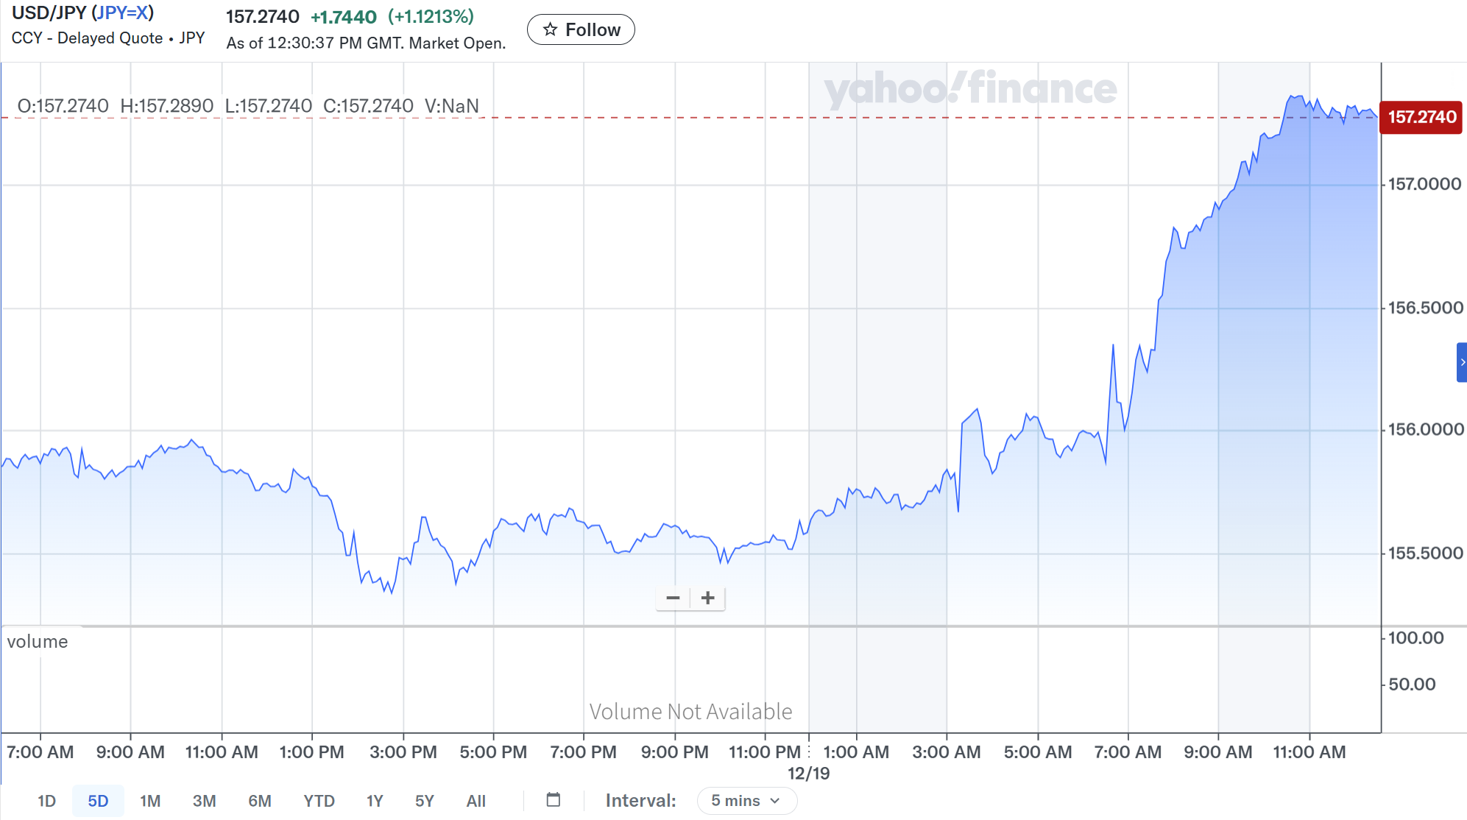This screenshot has height=820, width=1467.
Task: Choose the YTD range option
Action: tap(319, 801)
